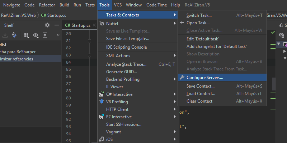Choose Generate GUID

tap(137, 72)
